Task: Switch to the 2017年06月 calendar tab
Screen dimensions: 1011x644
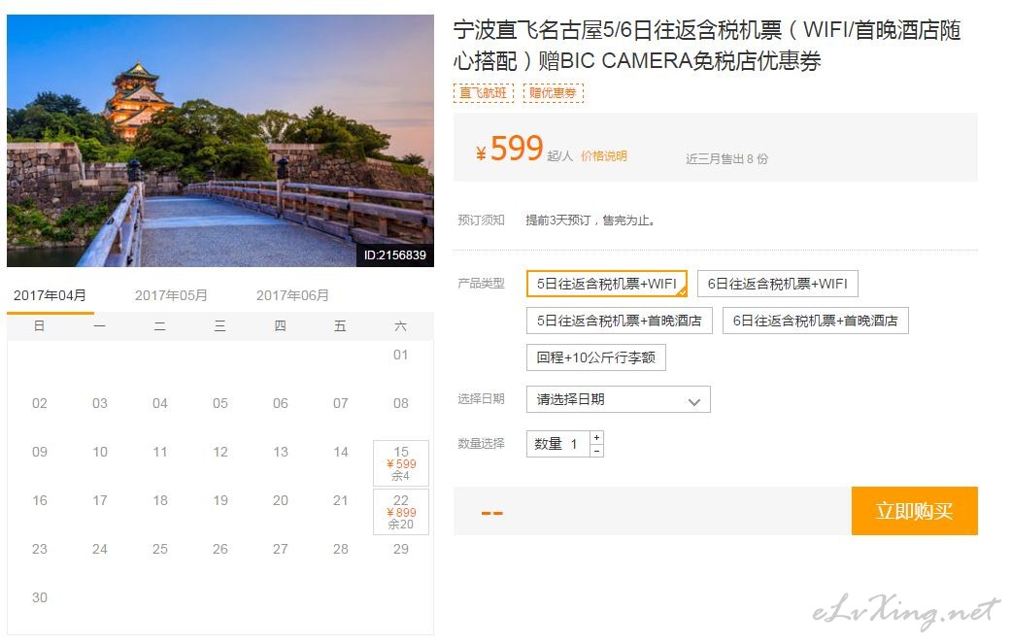Action: pos(292,295)
